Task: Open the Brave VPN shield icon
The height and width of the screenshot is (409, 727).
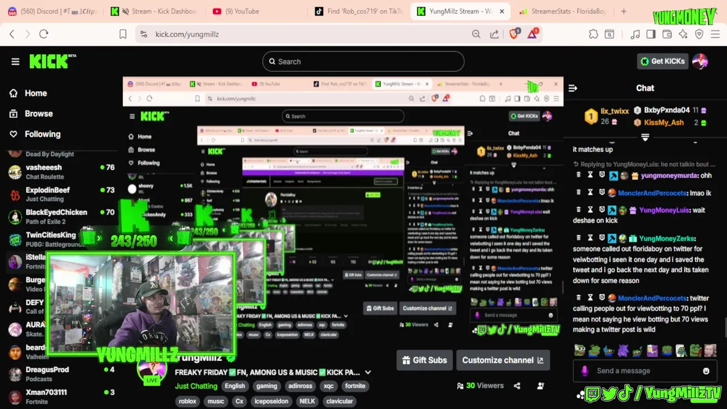Action: (x=699, y=34)
